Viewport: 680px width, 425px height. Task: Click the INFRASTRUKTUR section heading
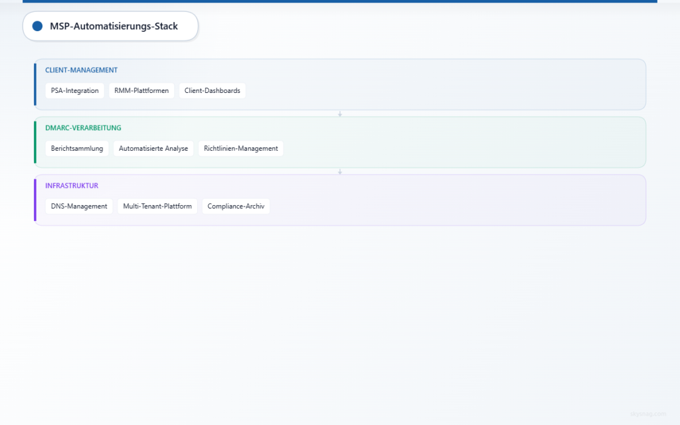(x=71, y=185)
